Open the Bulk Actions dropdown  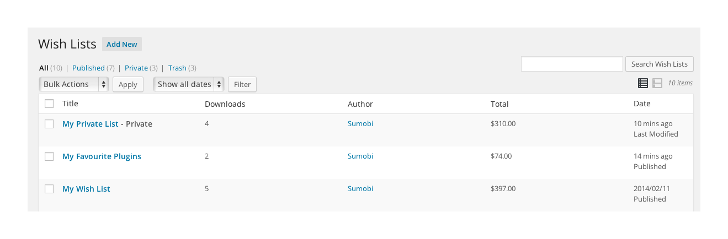point(74,84)
